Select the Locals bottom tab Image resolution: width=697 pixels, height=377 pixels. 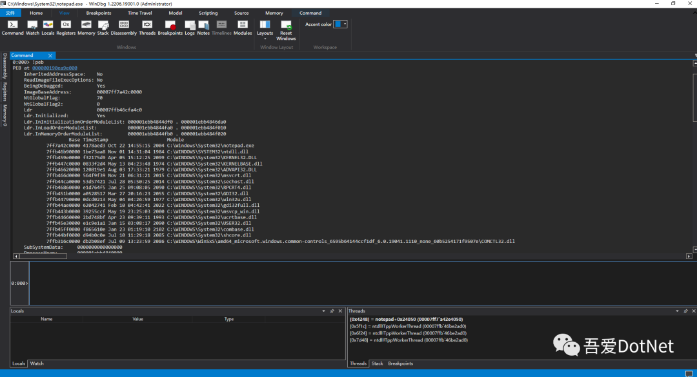[x=19, y=363]
